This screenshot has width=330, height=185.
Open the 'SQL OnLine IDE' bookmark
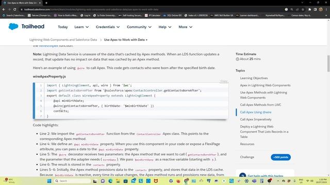[172, 15]
